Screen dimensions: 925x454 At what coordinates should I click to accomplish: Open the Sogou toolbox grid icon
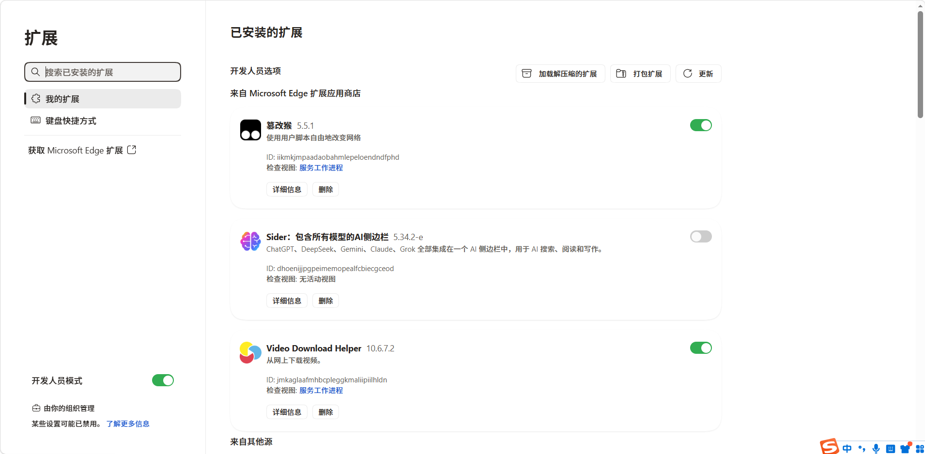(x=920, y=449)
